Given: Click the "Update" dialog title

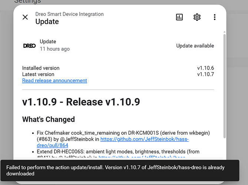Looking at the screenshot, I should pyautogui.click(x=47, y=21).
